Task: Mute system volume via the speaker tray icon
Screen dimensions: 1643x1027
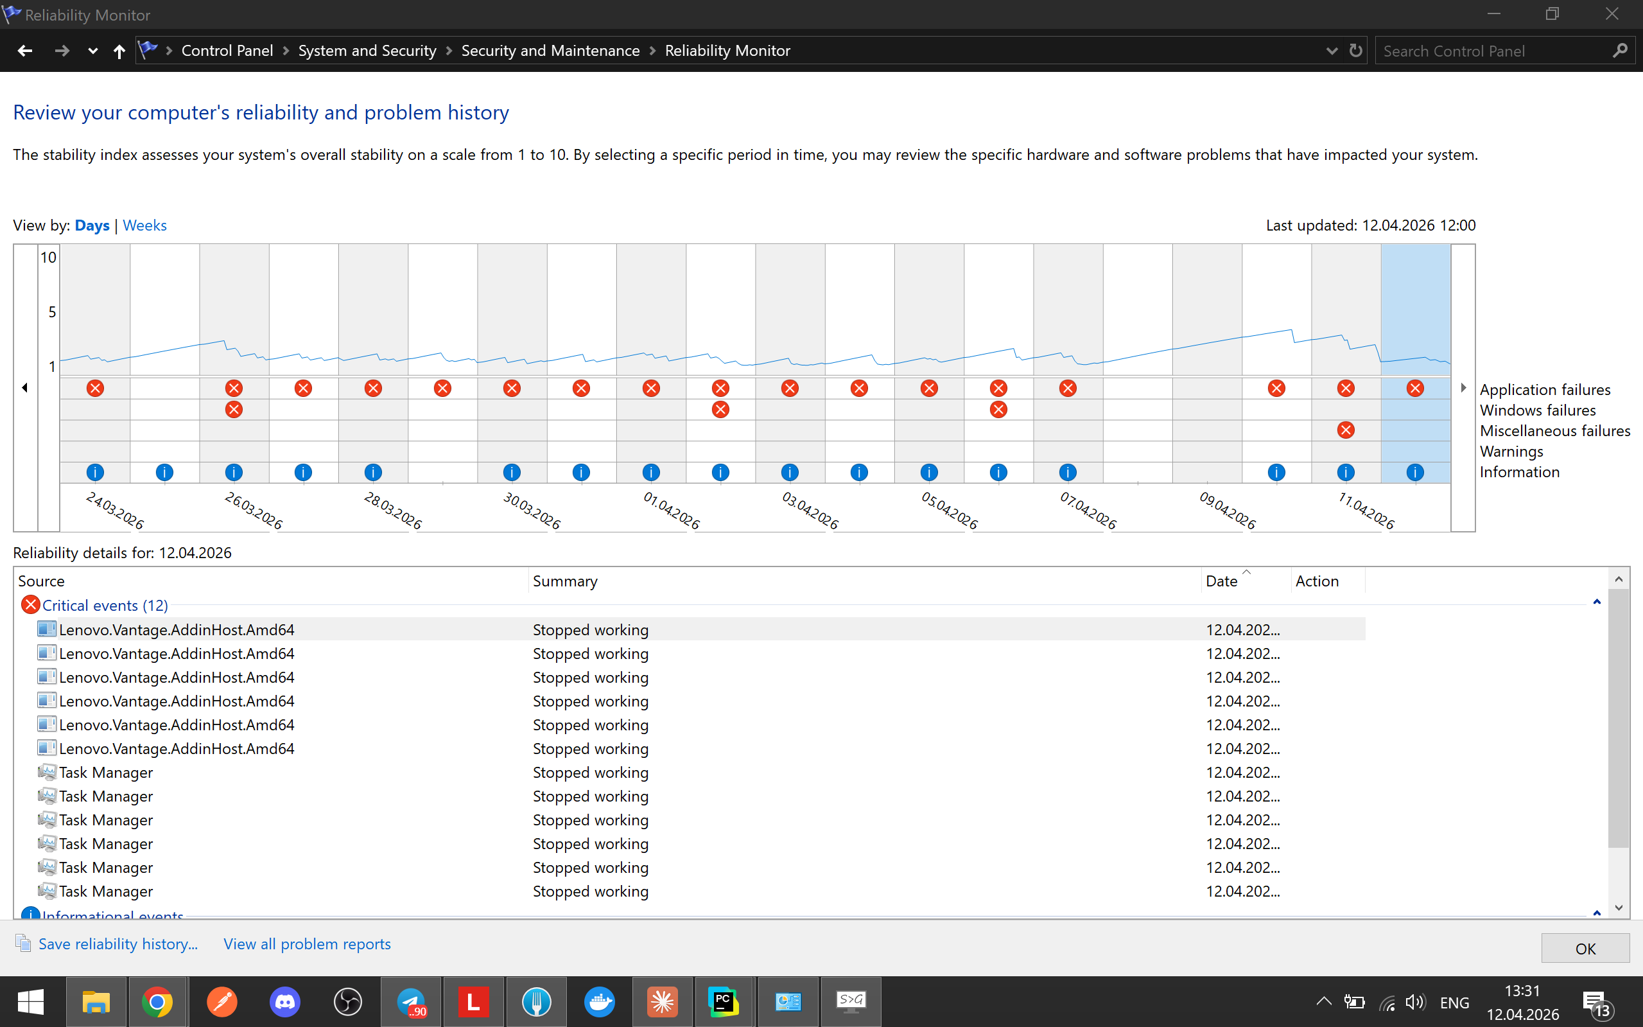Action: click(x=1416, y=1002)
